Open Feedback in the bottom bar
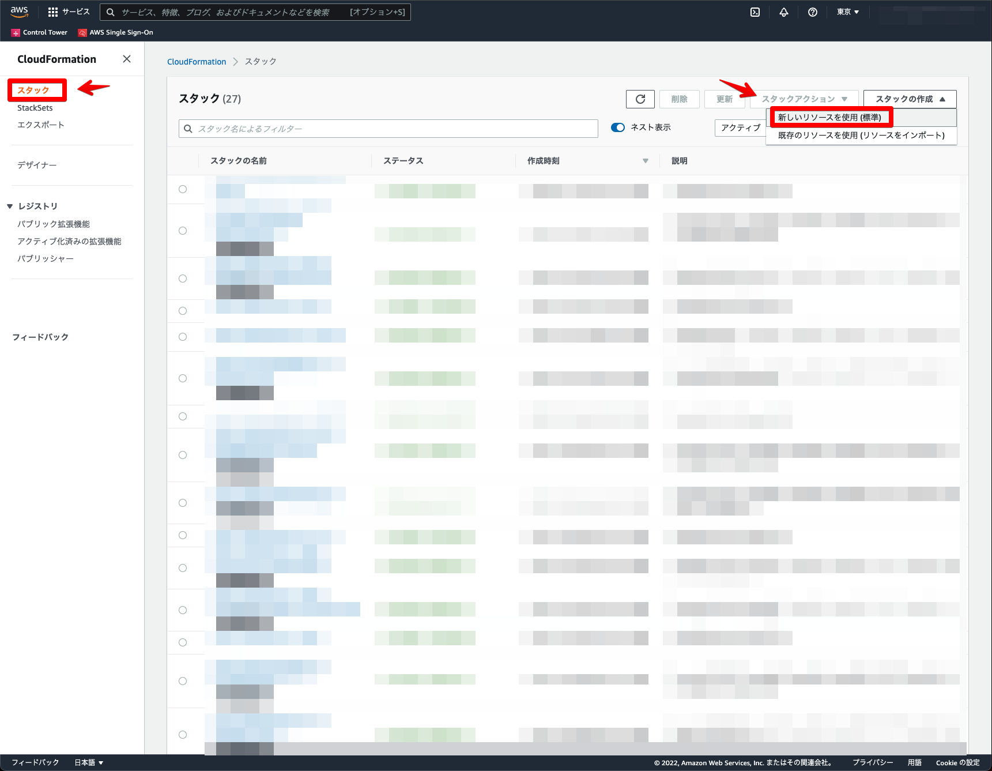The height and width of the screenshot is (771, 992). 35,762
